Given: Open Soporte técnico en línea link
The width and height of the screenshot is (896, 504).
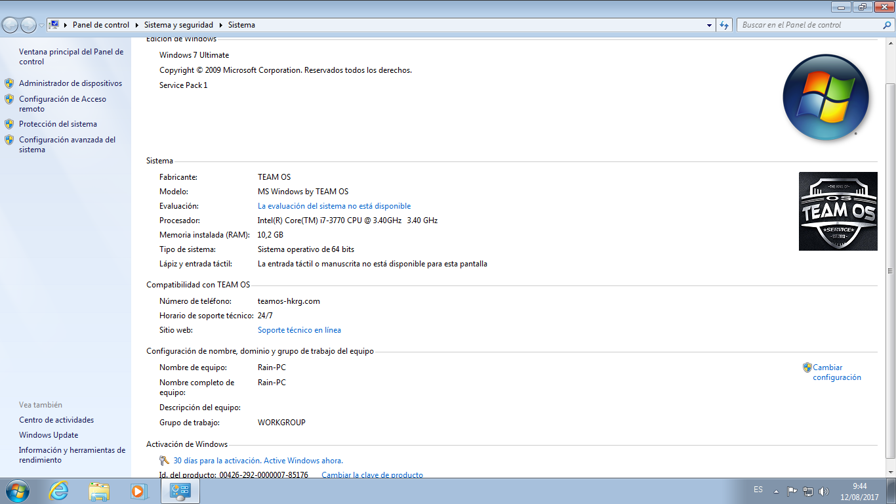Looking at the screenshot, I should pos(299,330).
